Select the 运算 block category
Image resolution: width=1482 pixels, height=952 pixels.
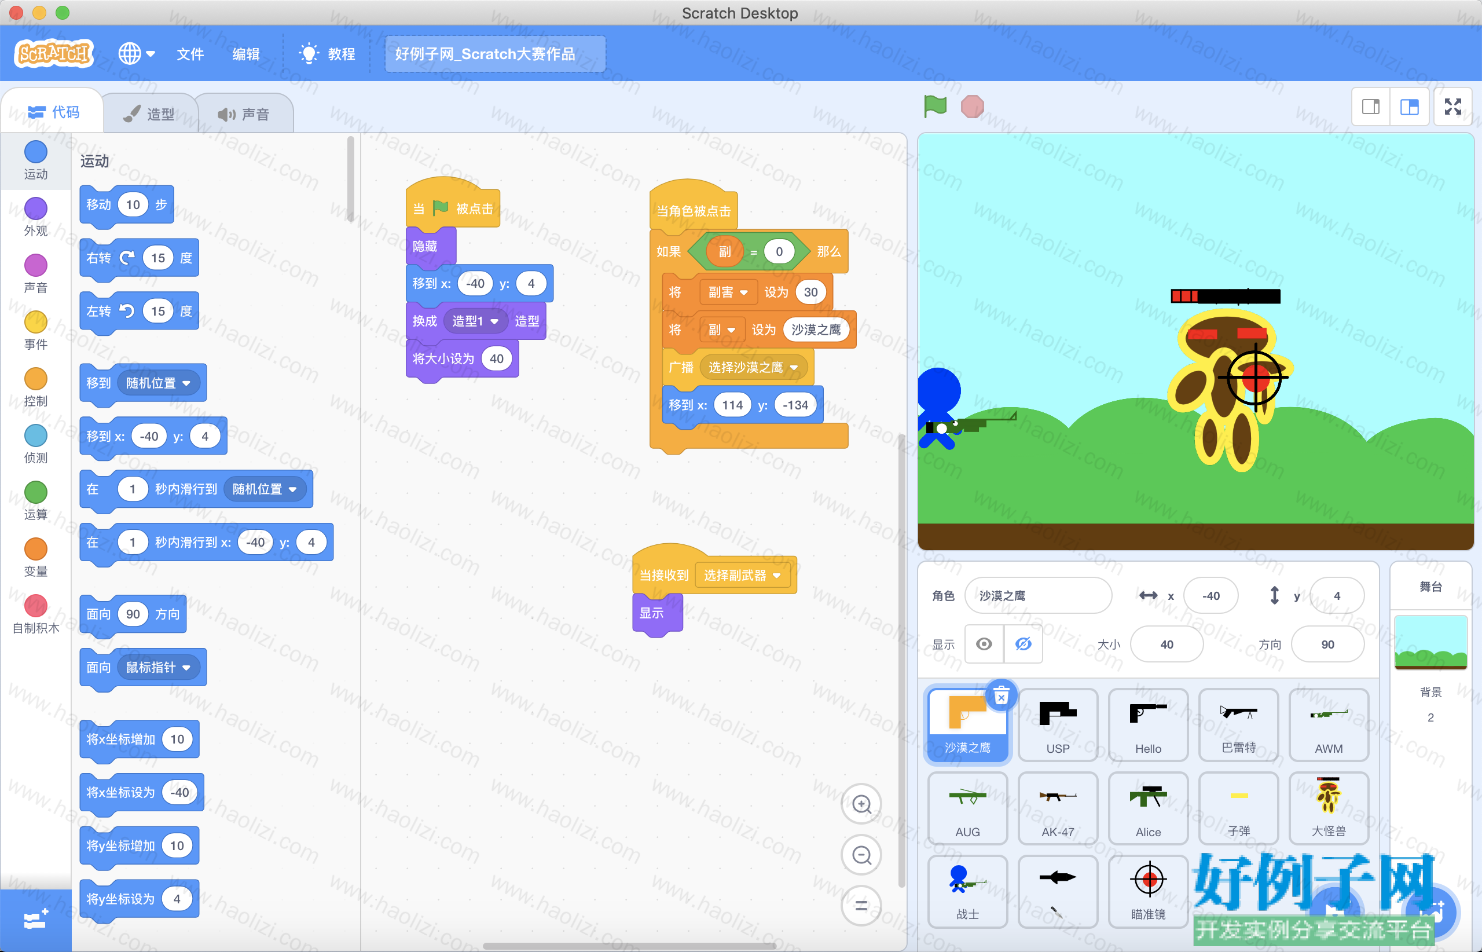(36, 501)
